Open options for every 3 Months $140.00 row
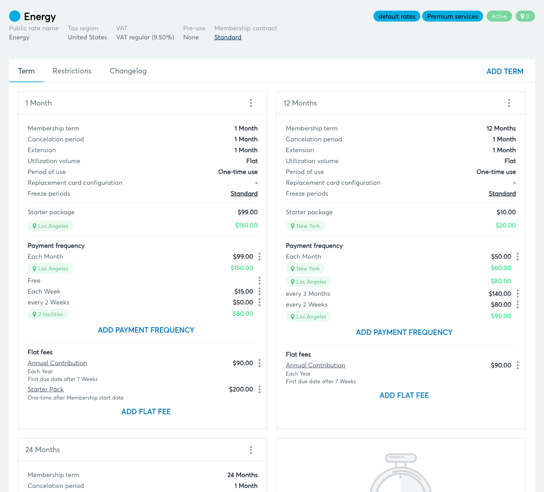 tap(518, 294)
